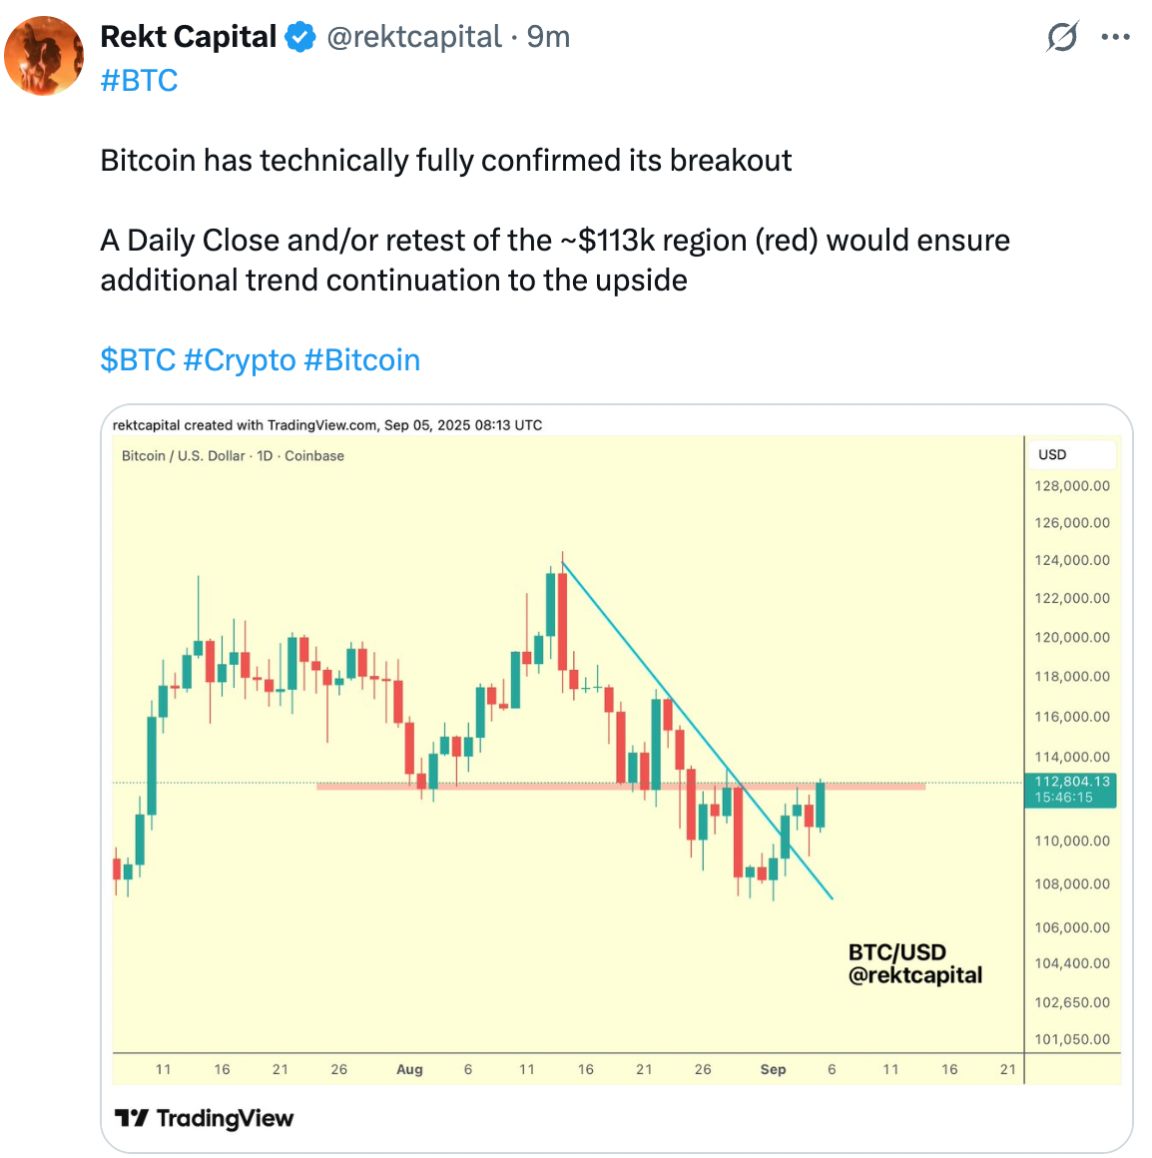This screenshot has height=1158, width=1152.
Task: Click the blue verified badge
Action: 300,38
